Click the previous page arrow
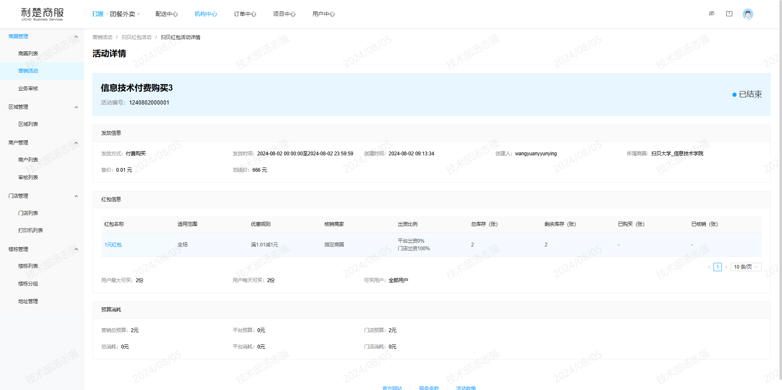This screenshot has width=782, height=390. (x=709, y=267)
